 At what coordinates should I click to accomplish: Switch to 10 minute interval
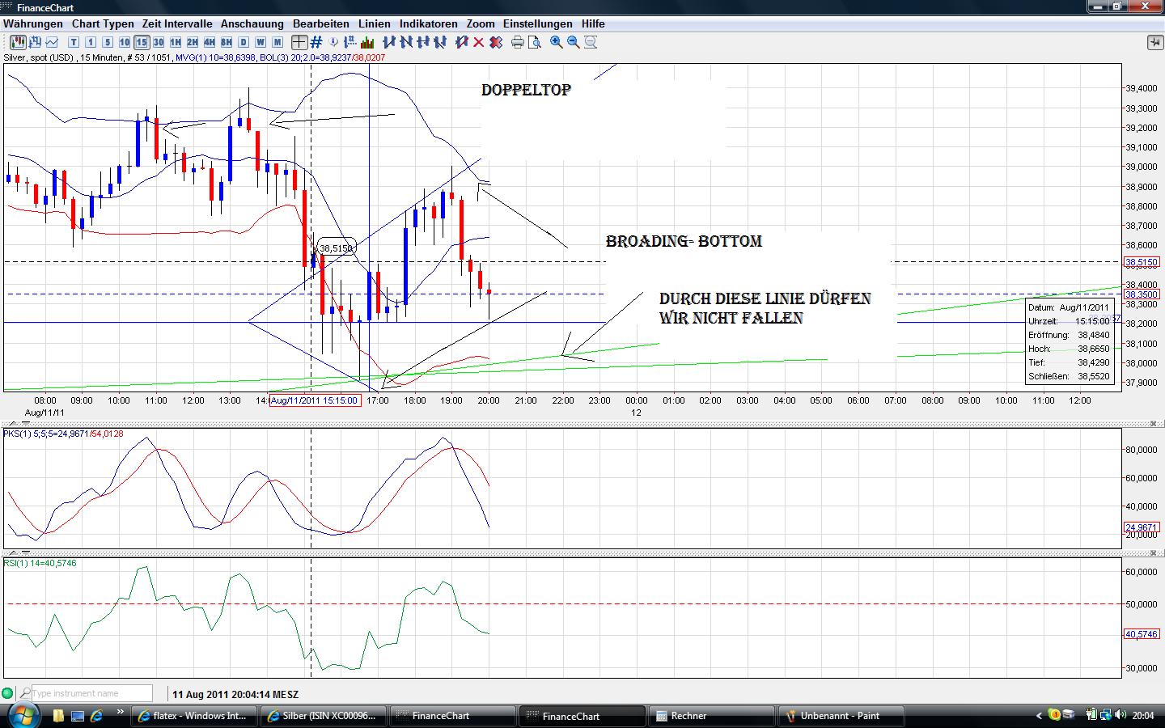[125, 42]
